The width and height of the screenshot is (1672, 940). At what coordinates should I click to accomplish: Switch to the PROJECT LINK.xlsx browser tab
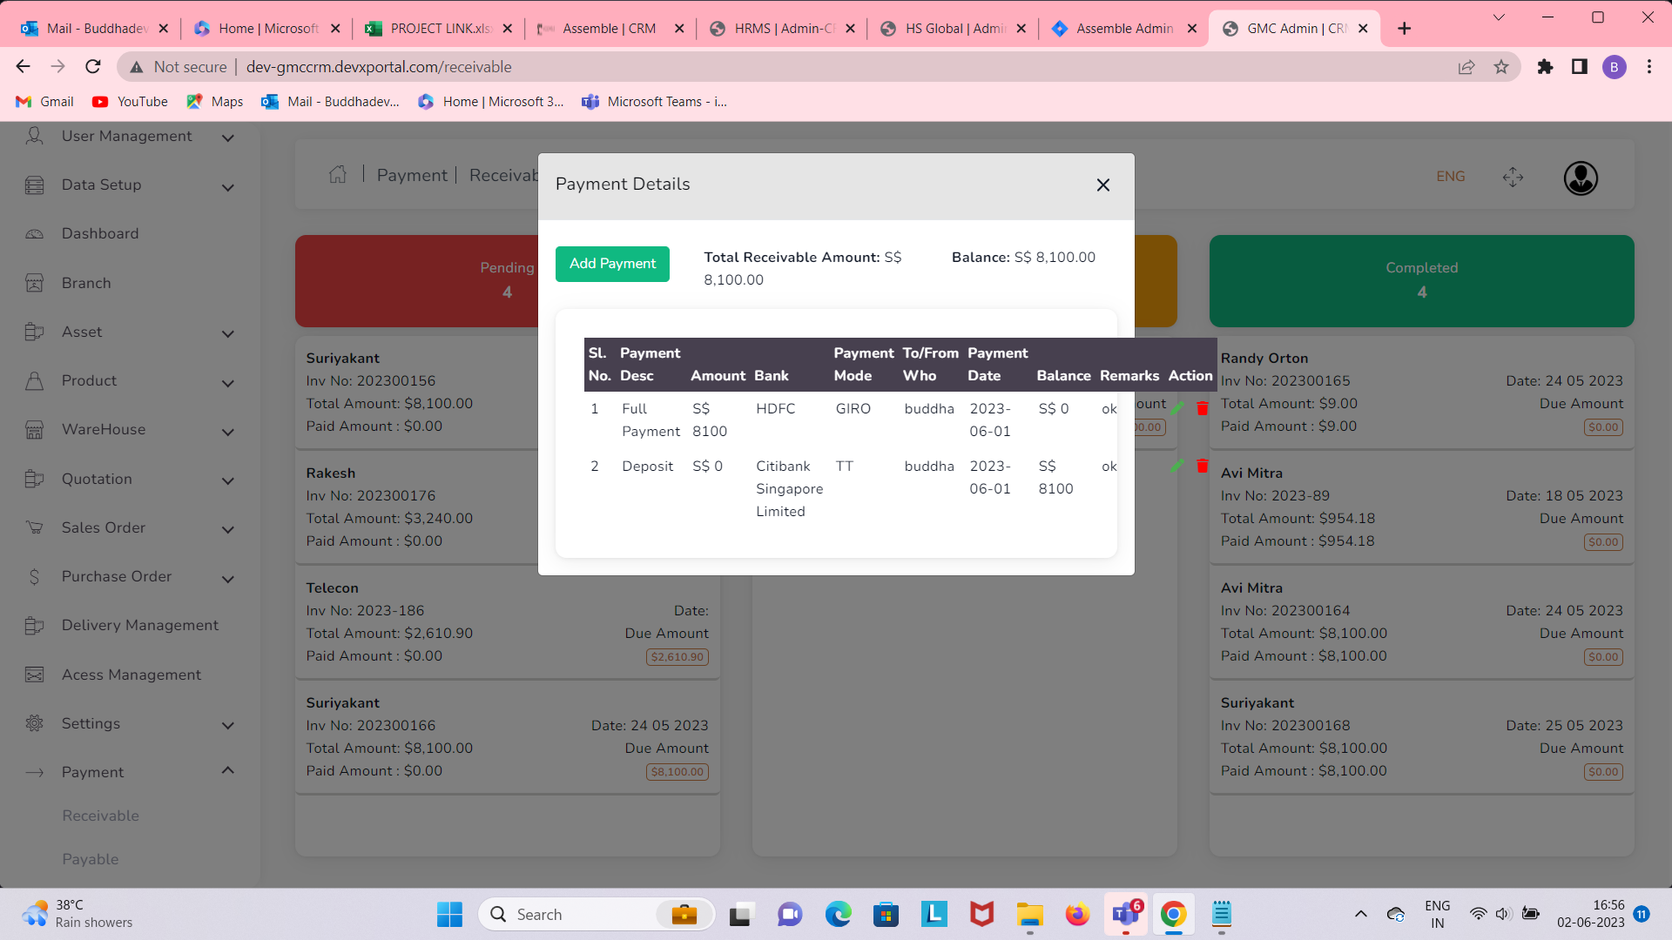[x=437, y=28]
